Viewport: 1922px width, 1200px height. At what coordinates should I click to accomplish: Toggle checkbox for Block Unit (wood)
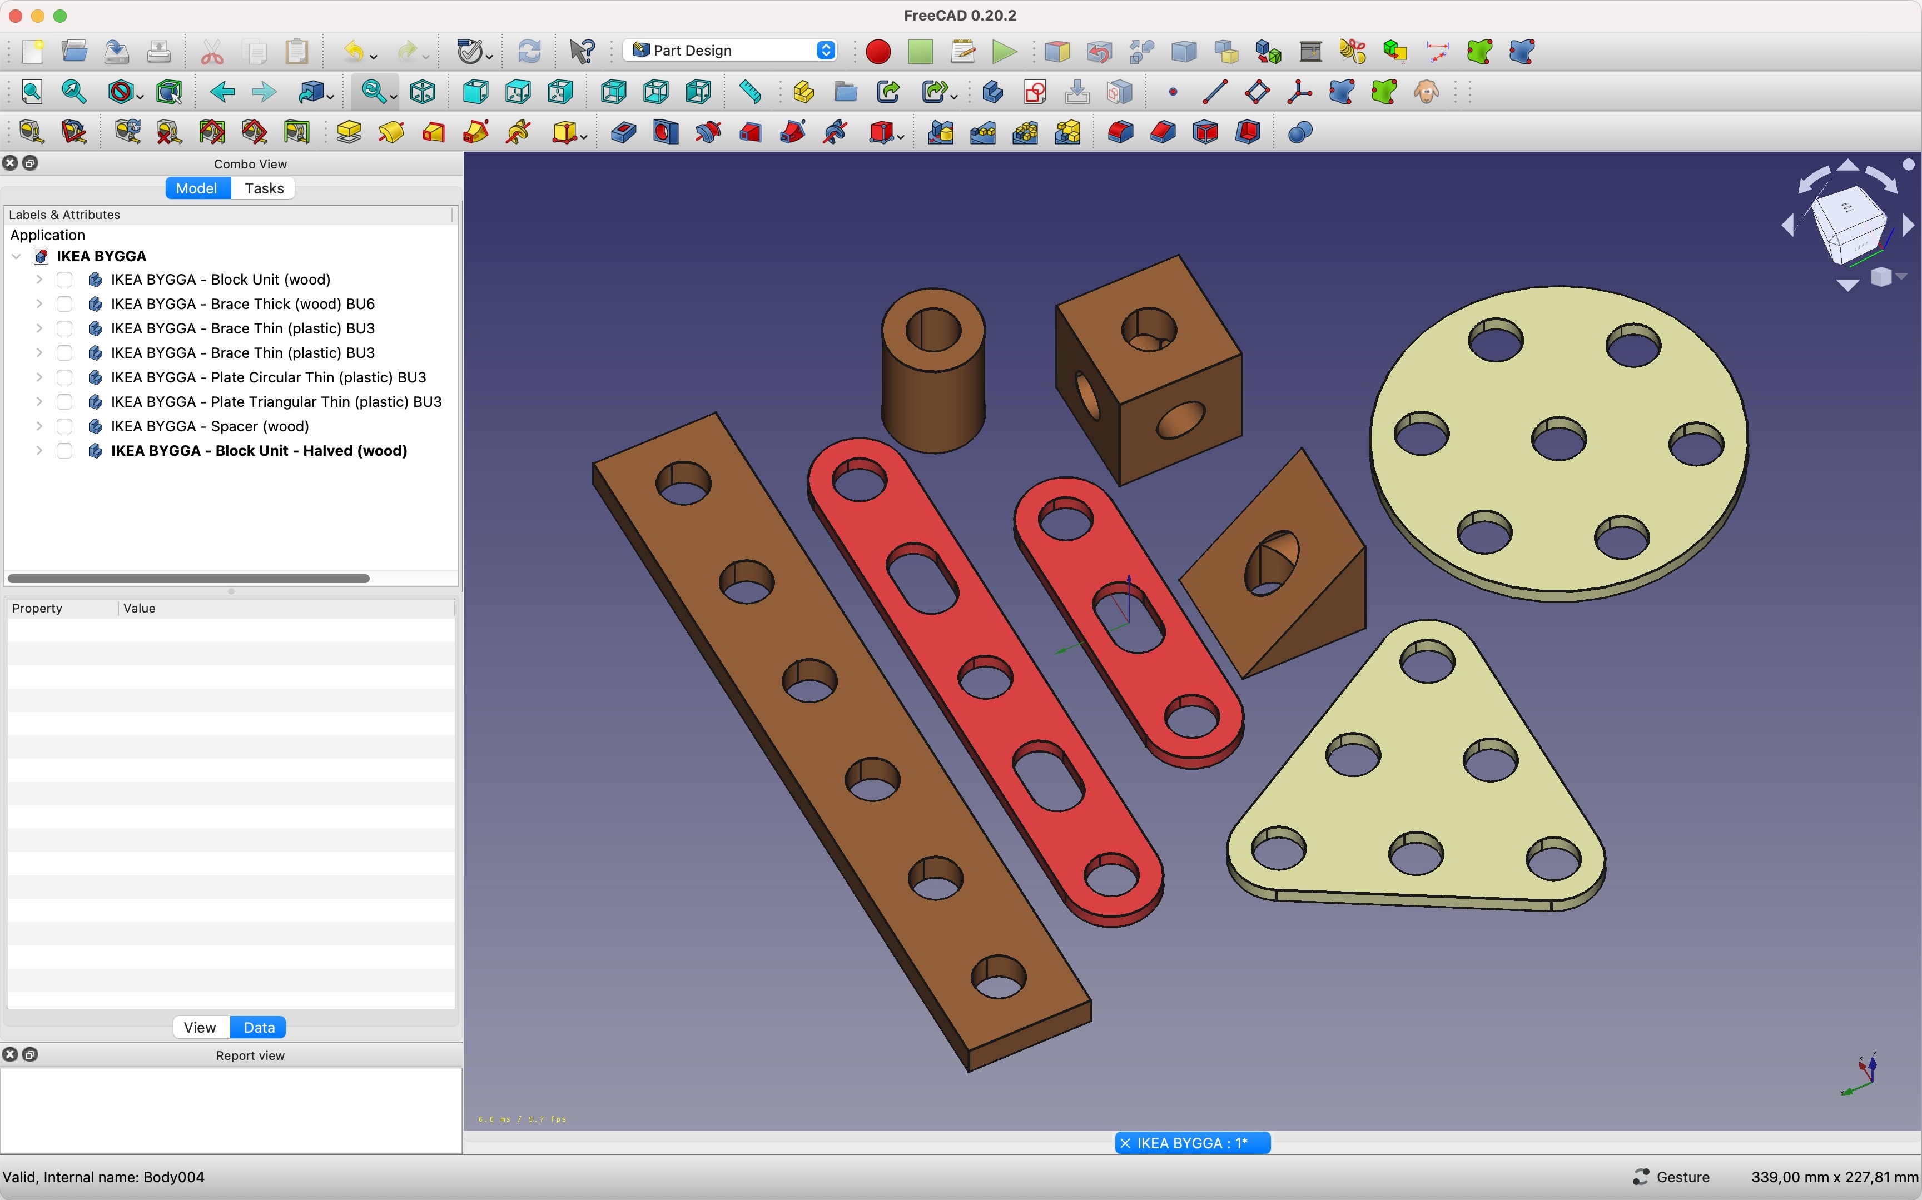[x=65, y=280]
